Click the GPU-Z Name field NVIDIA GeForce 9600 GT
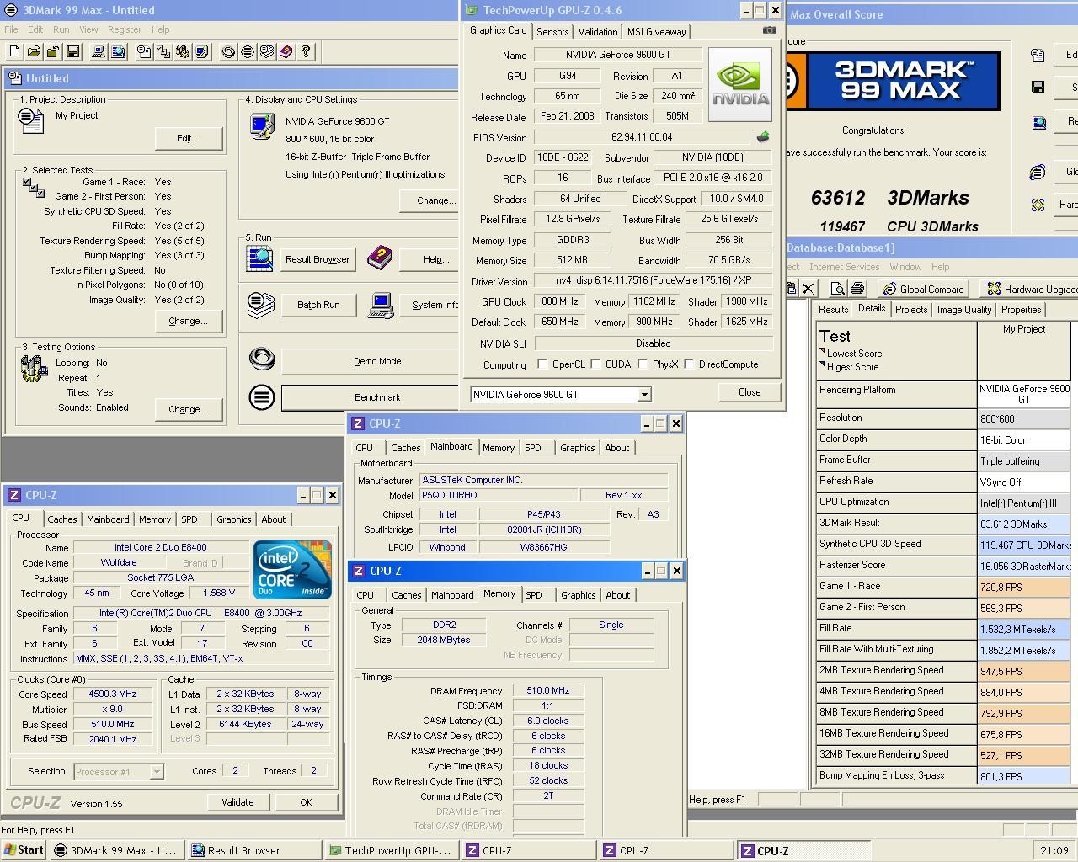The width and height of the screenshot is (1078, 862). pyautogui.click(x=618, y=55)
